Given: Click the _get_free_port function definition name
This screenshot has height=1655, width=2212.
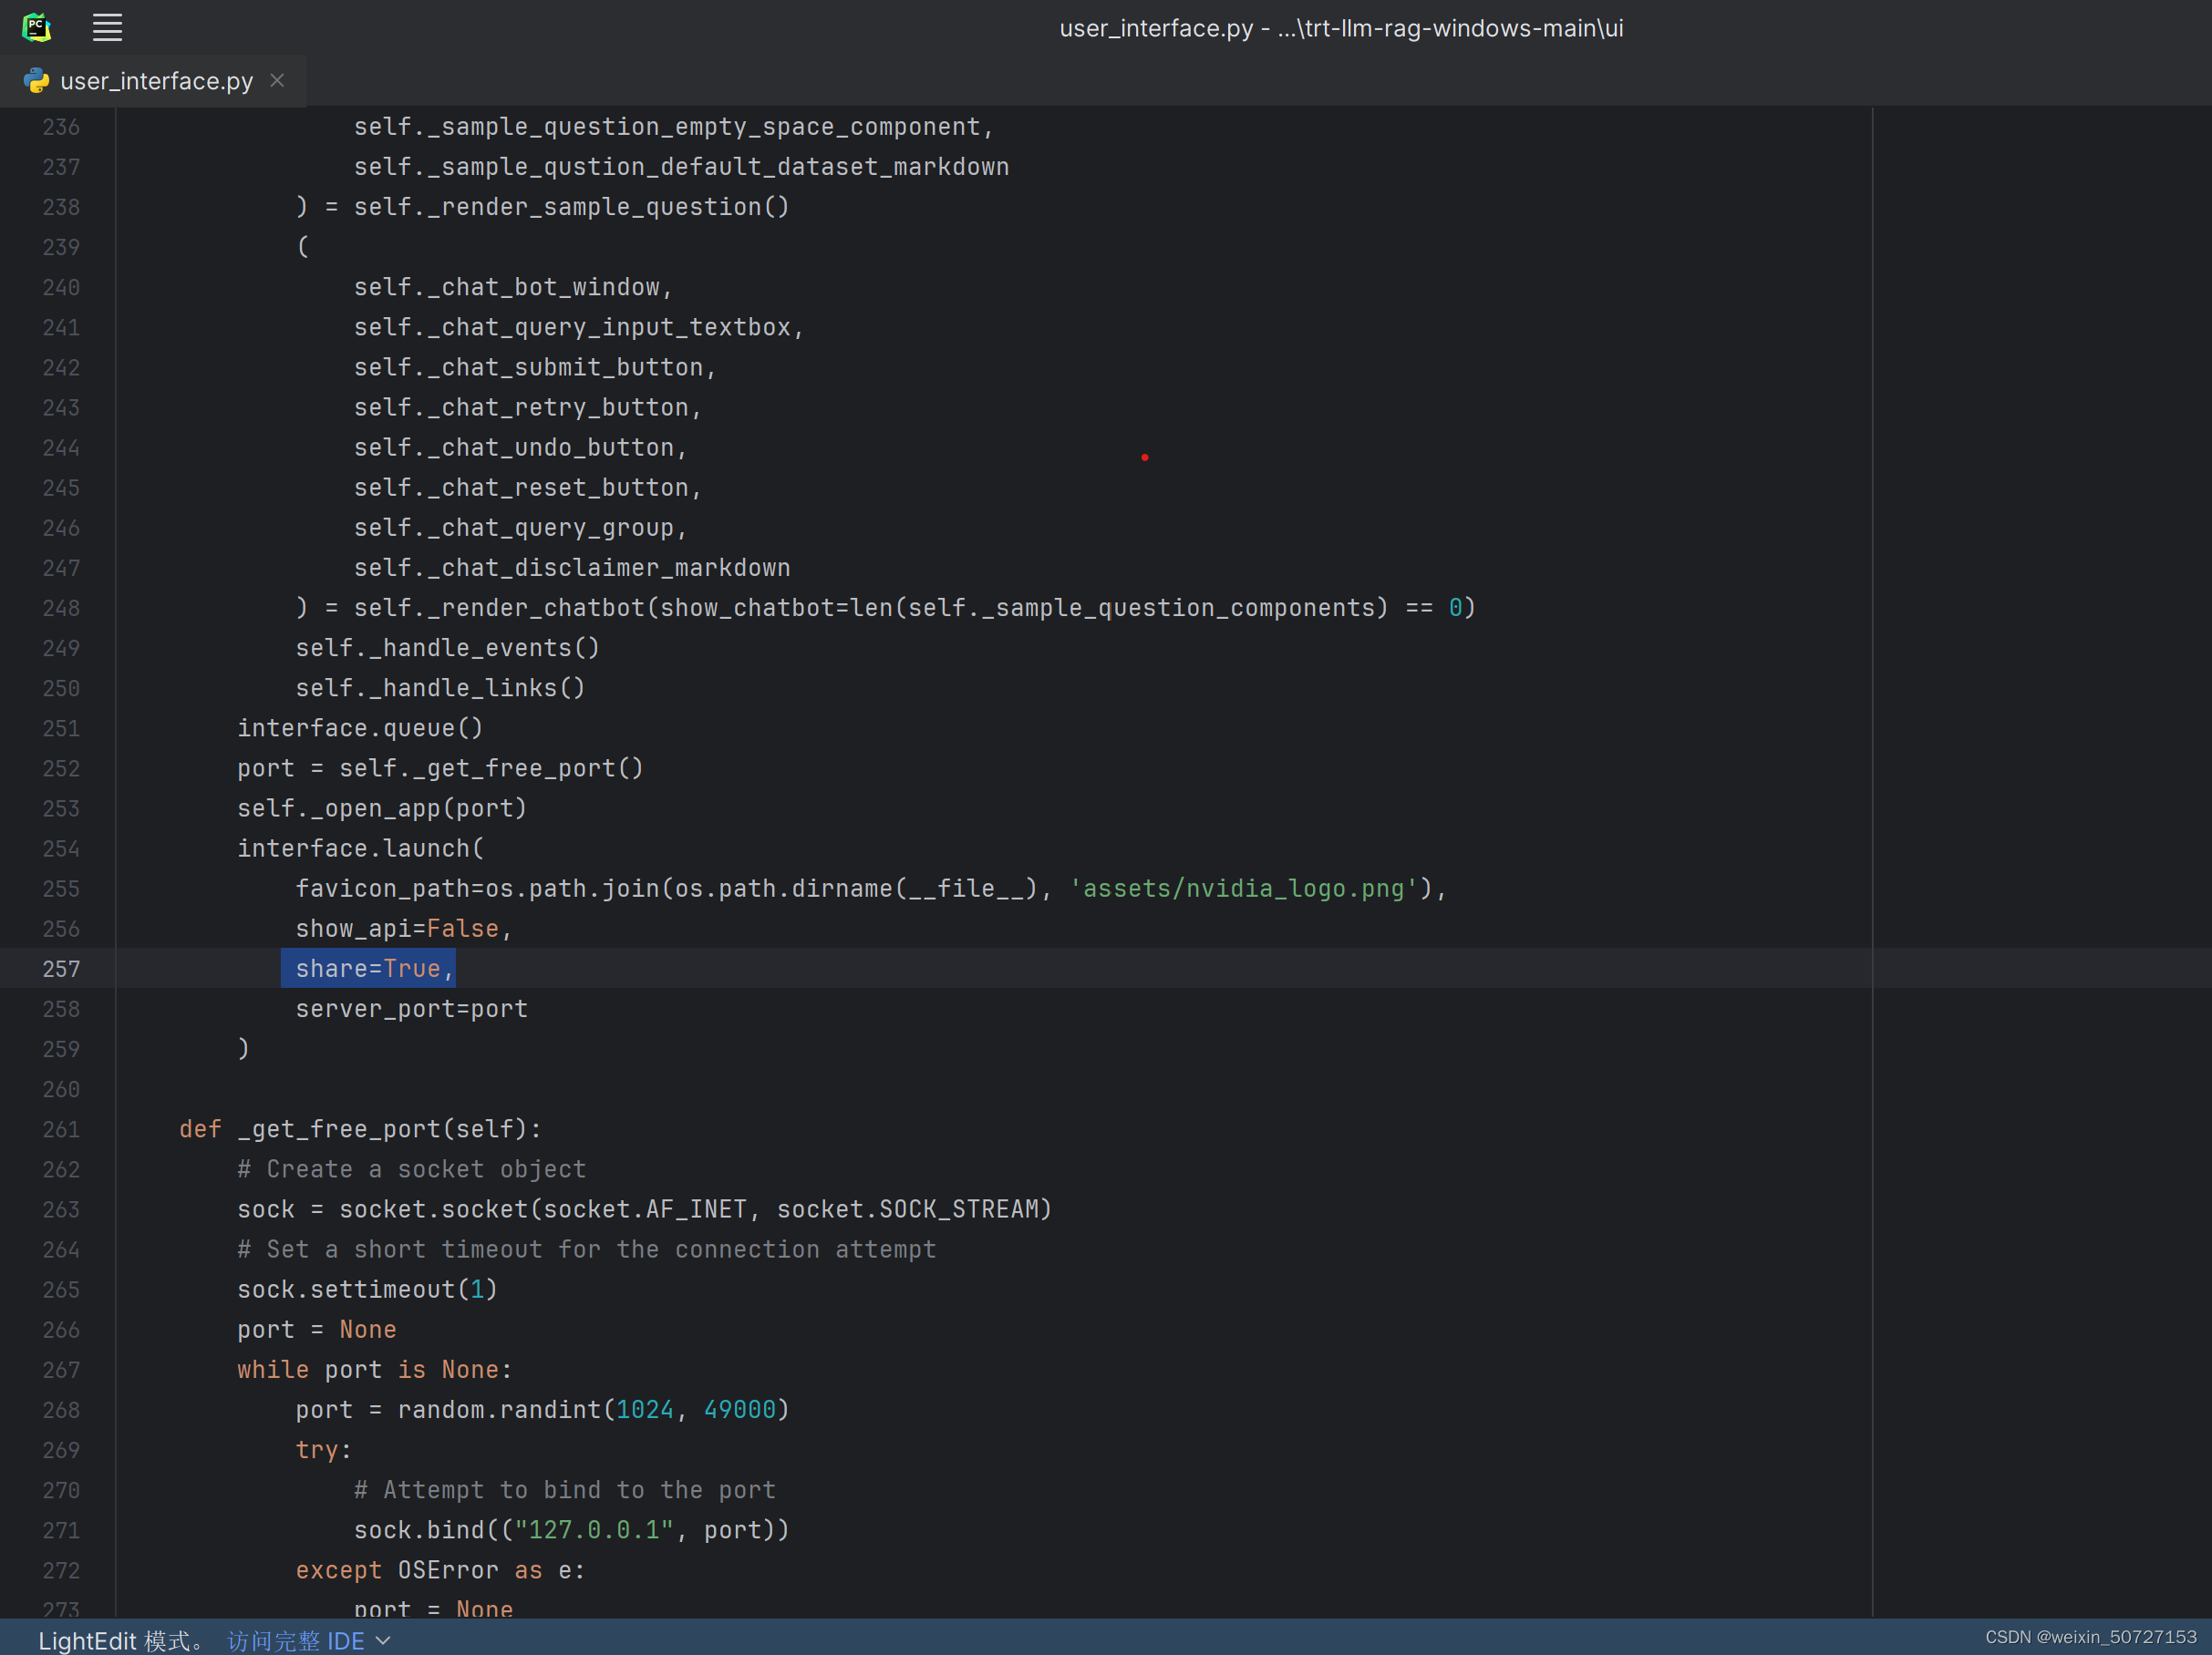Looking at the screenshot, I should click(x=339, y=1129).
